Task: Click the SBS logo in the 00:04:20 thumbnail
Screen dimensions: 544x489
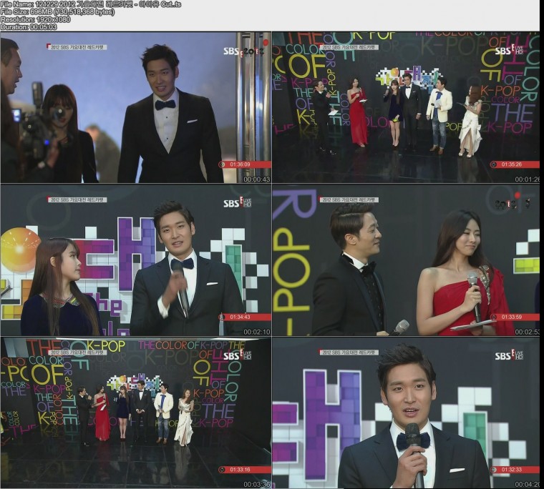Action: coord(509,355)
